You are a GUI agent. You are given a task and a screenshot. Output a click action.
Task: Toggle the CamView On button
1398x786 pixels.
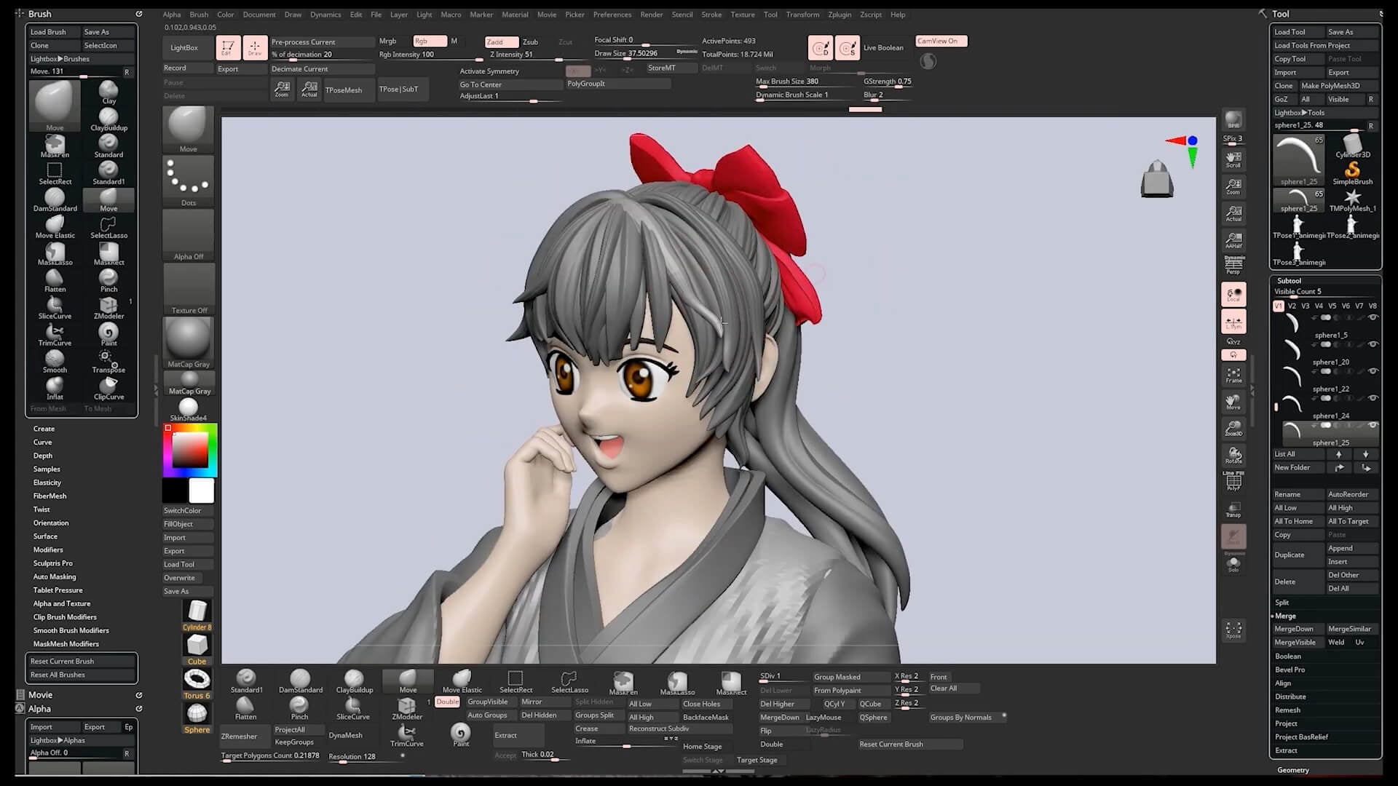click(x=940, y=41)
